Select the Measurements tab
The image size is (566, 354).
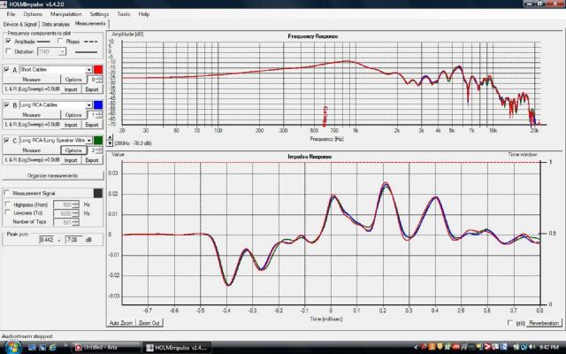(90, 24)
